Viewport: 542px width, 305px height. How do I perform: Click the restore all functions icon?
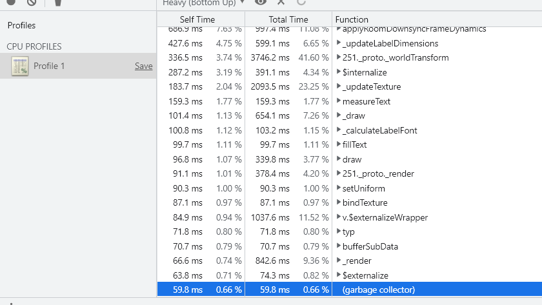click(x=301, y=3)
